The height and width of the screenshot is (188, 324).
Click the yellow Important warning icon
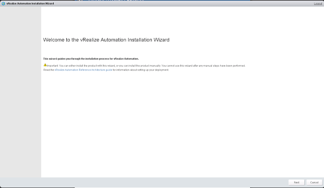click(x=45, y=65)
